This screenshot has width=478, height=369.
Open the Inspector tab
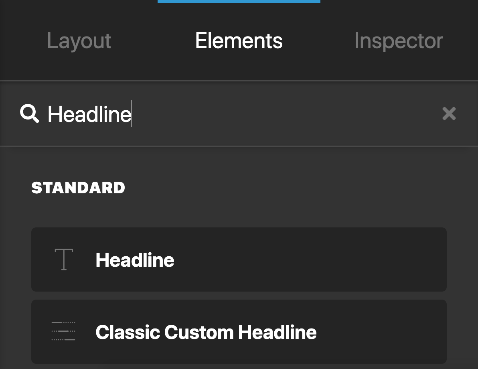tap(398, 41)
